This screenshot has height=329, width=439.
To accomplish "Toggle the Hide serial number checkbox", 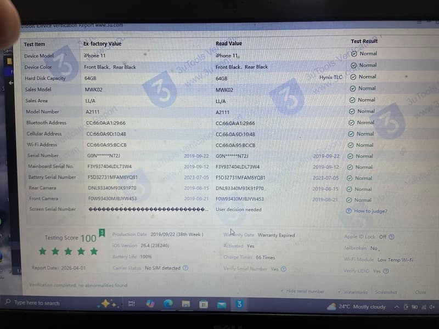I will point(282,291).
